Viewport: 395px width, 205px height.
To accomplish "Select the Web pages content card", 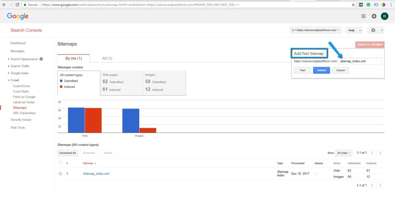I will (122, 83).
